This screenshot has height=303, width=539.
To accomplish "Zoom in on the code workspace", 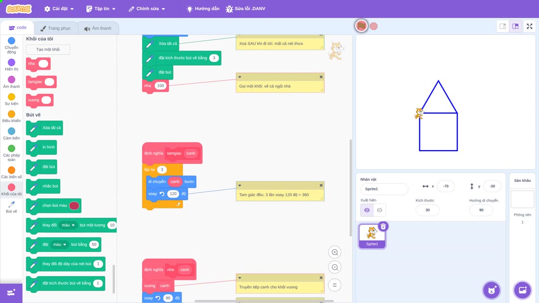I will click(x=335, y=252).
